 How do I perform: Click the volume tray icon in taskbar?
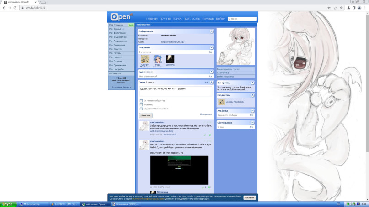click(x=351, y=204)
